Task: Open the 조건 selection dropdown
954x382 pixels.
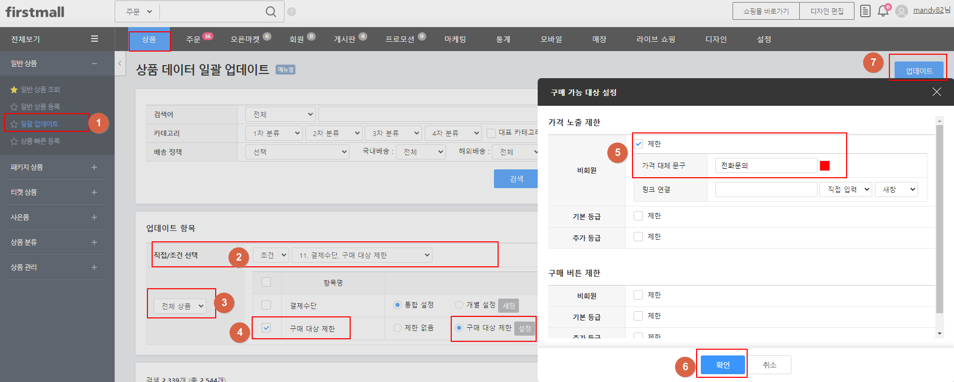Action: tap(271, 255)
